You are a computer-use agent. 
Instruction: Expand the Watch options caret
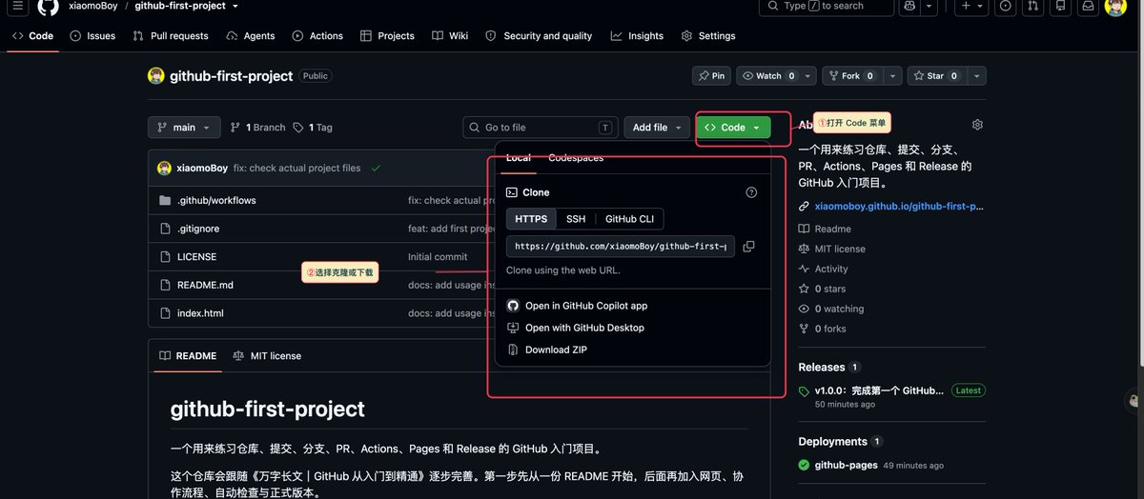click(x=808, y=76)
